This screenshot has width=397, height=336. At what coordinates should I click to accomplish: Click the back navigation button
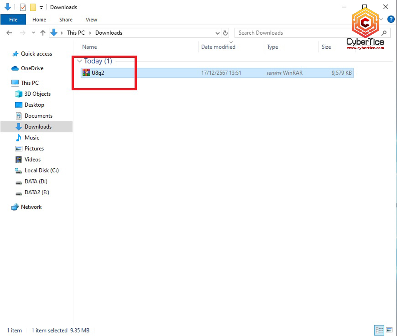pos(9,33)
